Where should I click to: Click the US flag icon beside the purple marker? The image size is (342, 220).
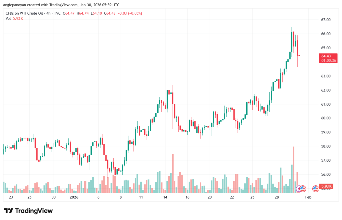point(303,189)
